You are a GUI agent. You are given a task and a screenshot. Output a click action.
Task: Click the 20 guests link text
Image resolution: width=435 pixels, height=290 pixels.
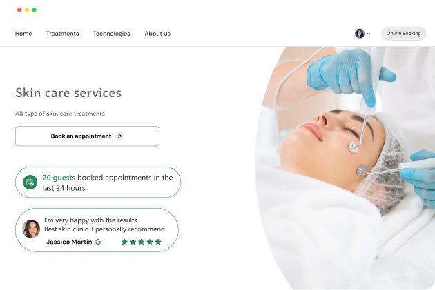click(x=59, y=178)
